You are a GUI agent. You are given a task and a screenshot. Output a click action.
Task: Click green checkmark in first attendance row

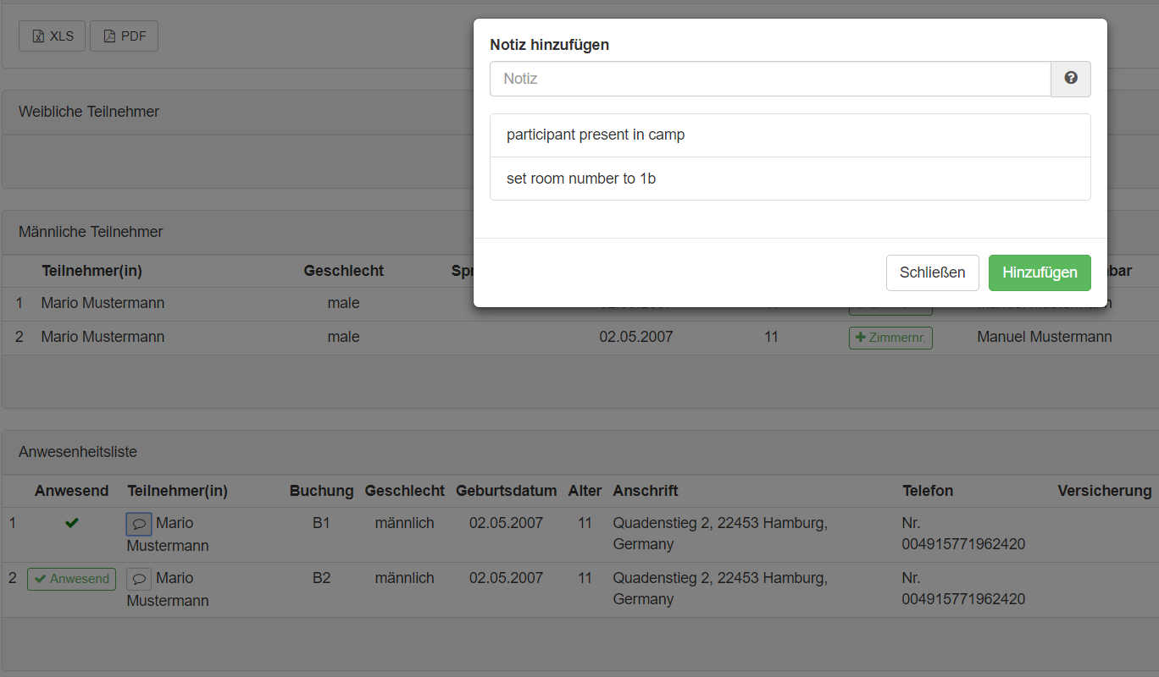coord(72,524)
